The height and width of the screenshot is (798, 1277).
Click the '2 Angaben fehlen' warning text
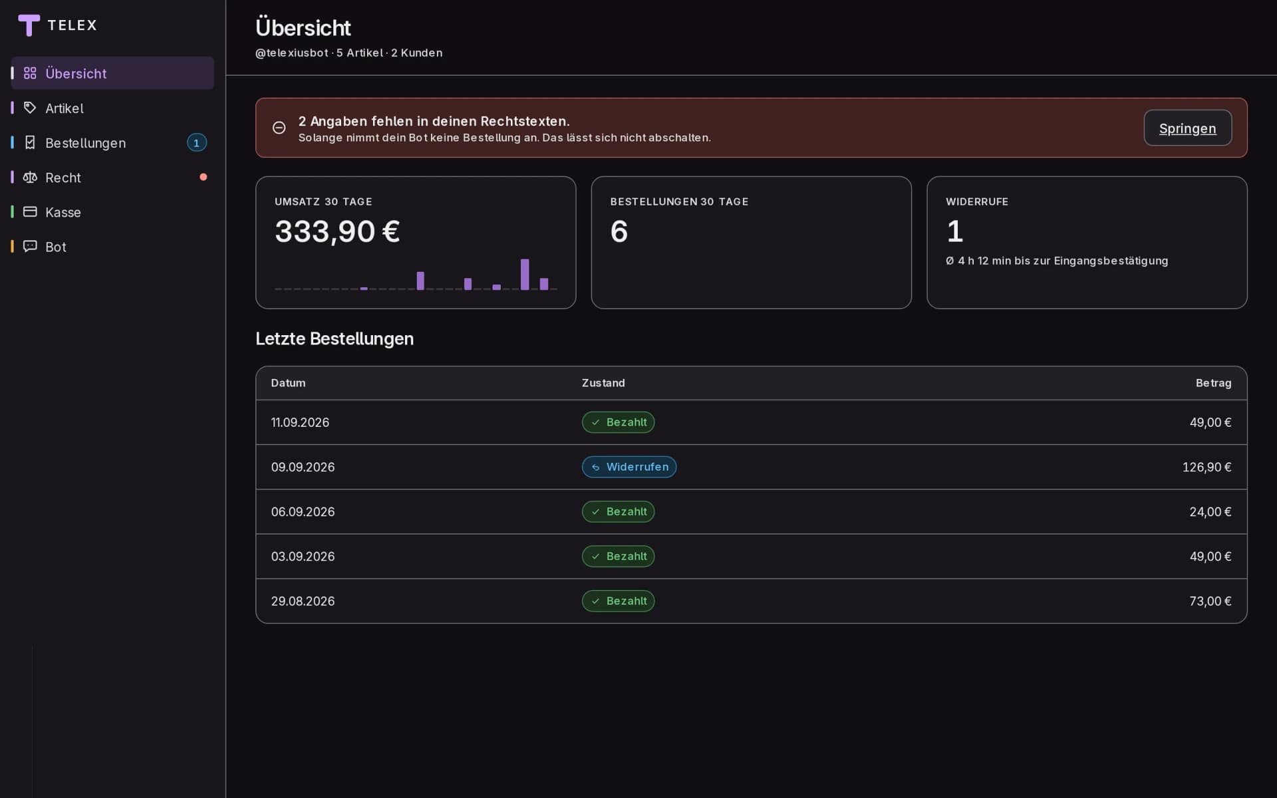point(434,121)
